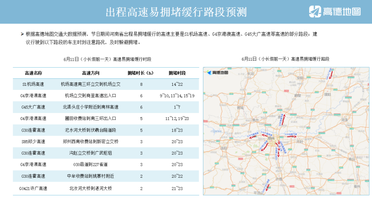Click the slide title 出程高速易拥堵缓行路段预测
Viewport: 372px width, 207px height.
[176, 12]
